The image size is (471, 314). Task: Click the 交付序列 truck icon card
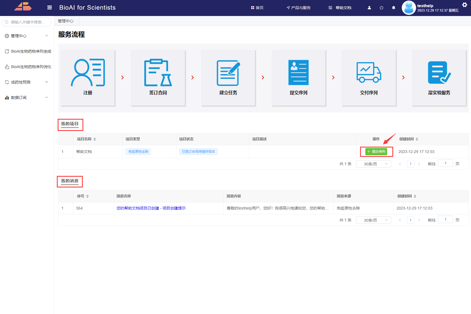(x=369, y=78)
